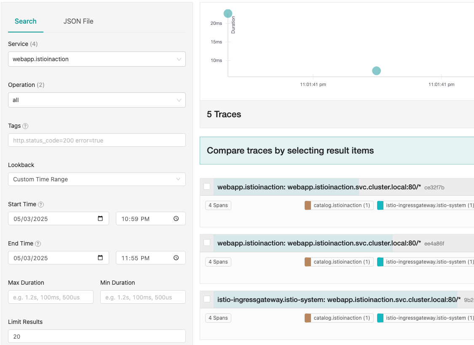This screenshot has width=474, height=345.
Task: Select the Search tab
Action: click(x=26, y=21)
